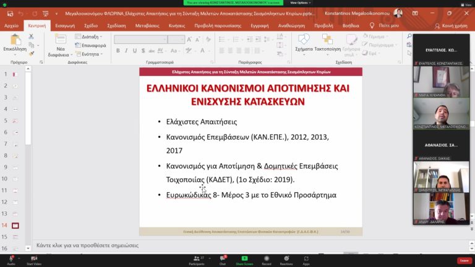475x267 pixels.
Task: Click the Zoom Audio microphone icon
Action: pyautogui.click(x=11, y=260)
